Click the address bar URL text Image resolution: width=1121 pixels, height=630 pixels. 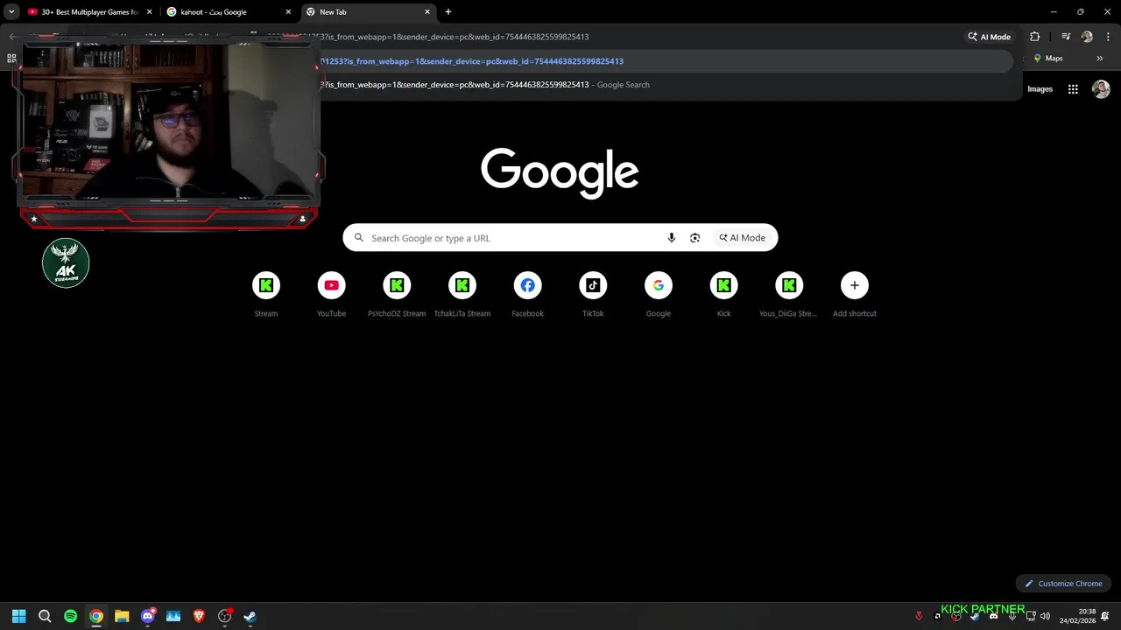point(454,37)
